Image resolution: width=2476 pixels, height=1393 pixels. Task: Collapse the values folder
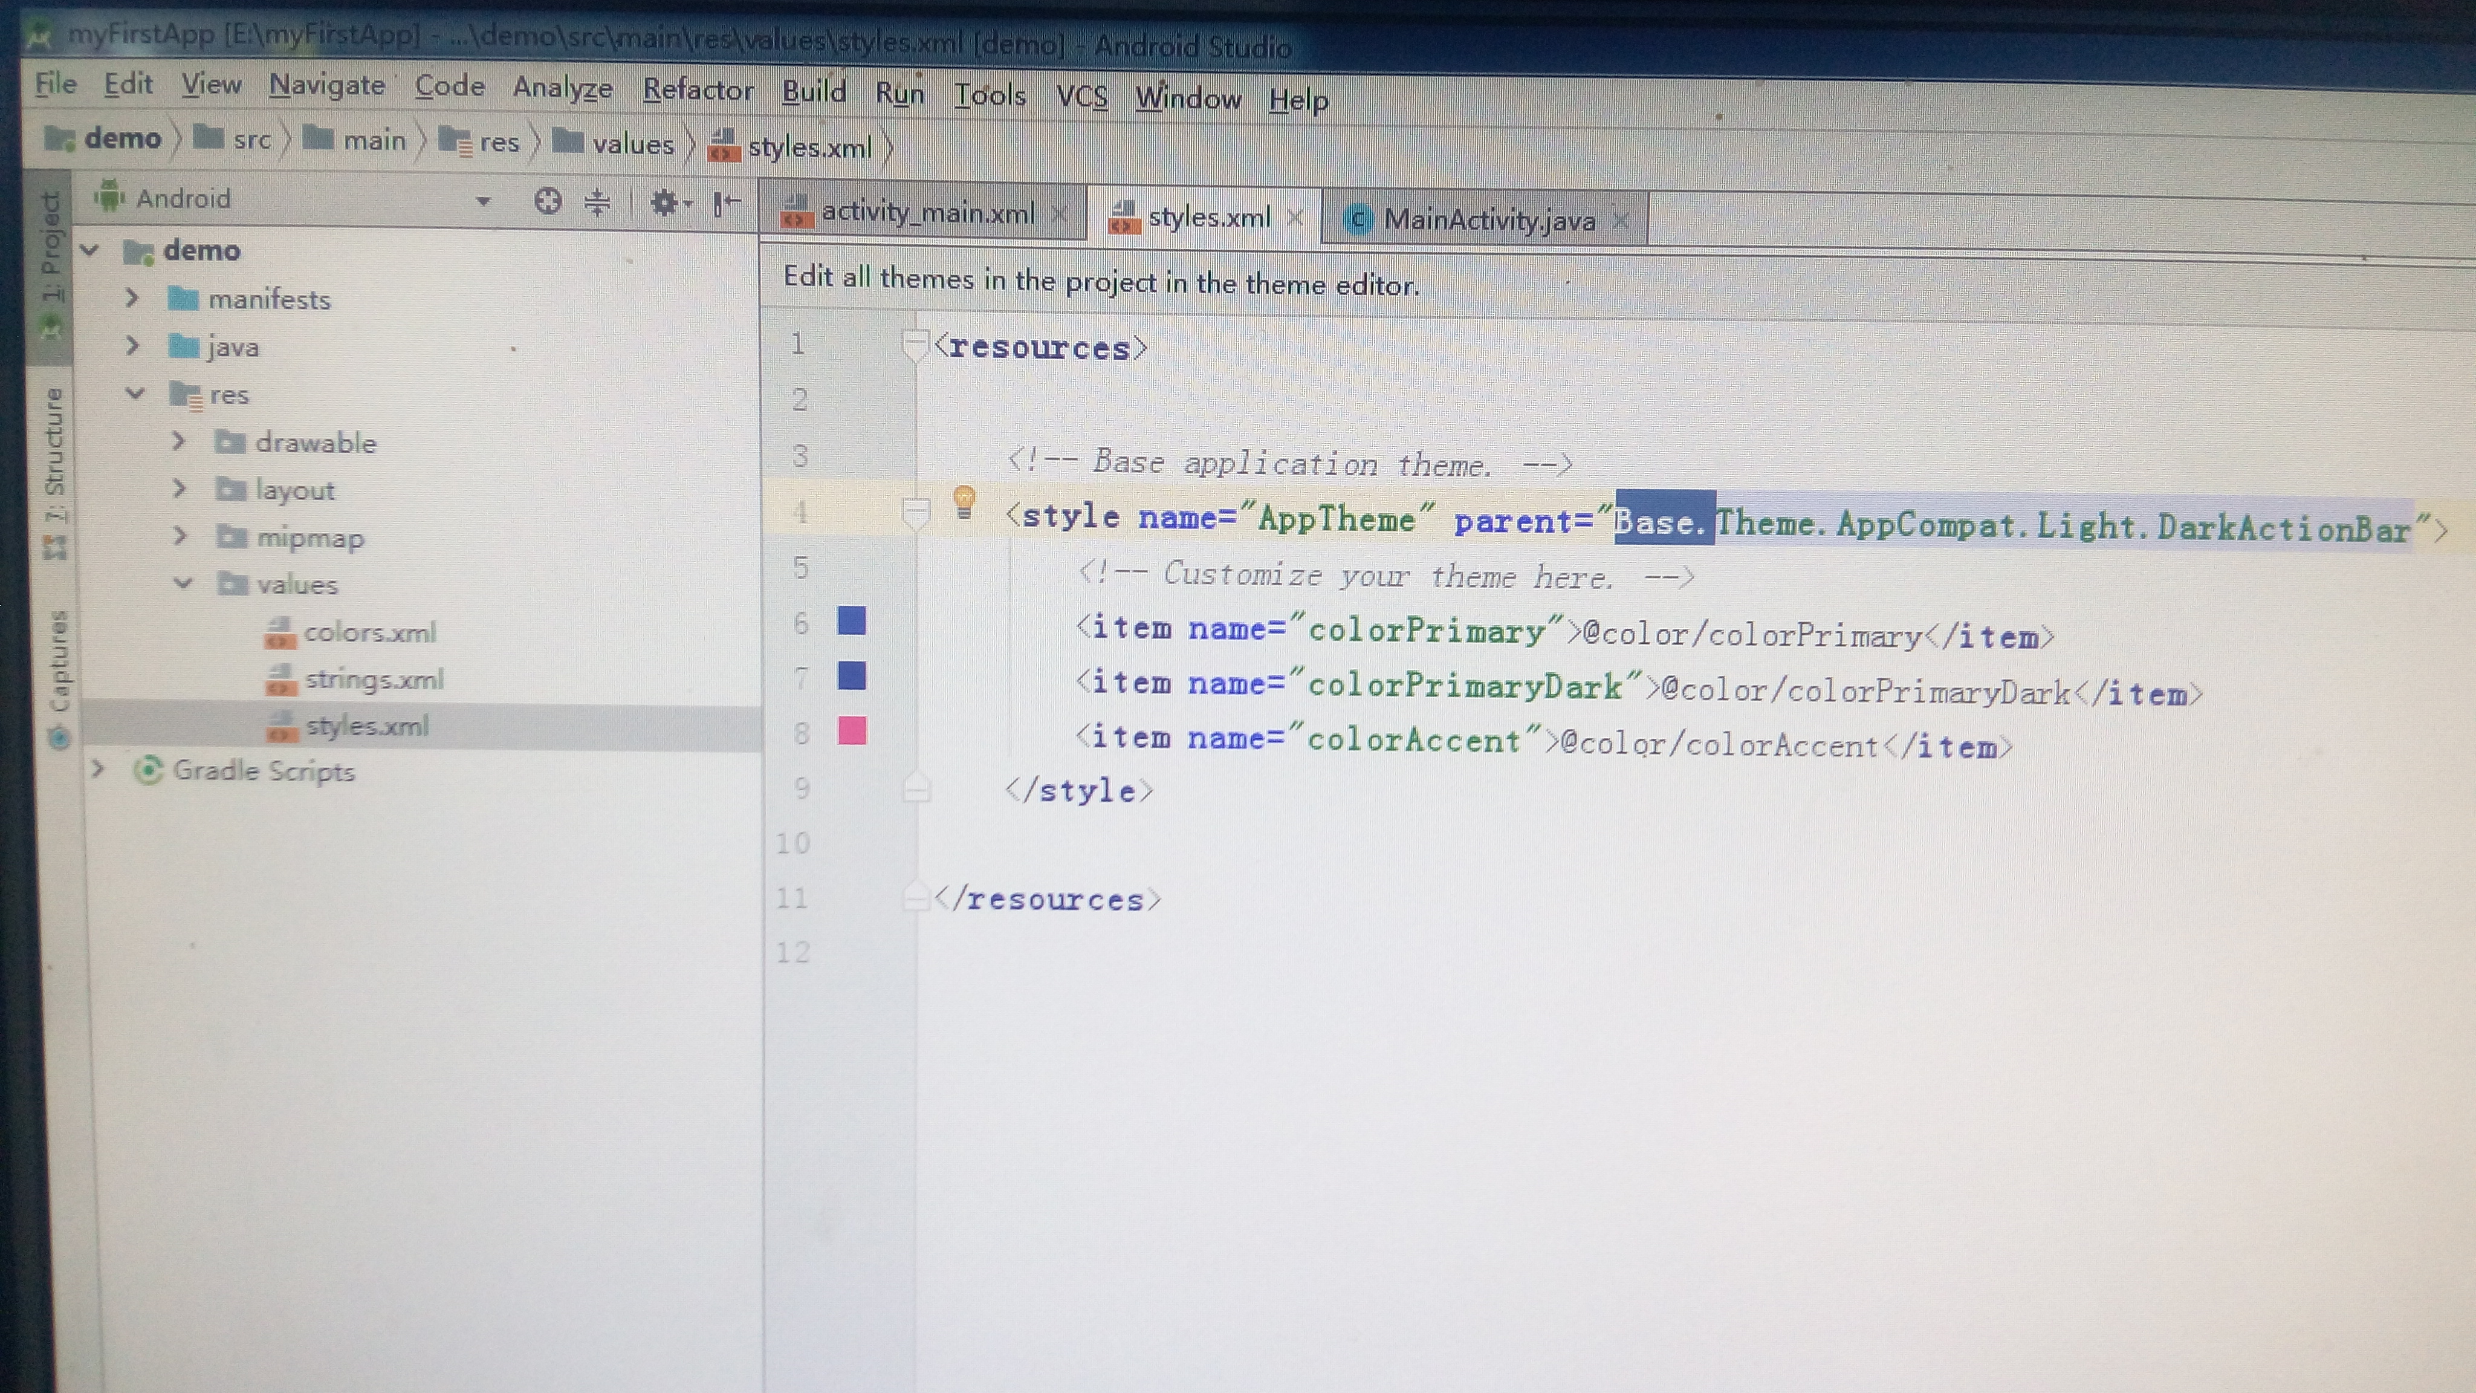183,583
